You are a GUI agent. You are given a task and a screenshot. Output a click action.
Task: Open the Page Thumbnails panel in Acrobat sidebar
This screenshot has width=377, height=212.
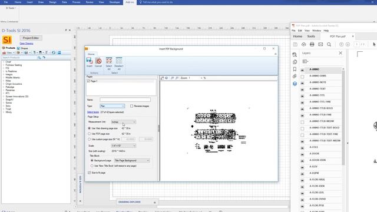tap(295, 62)
